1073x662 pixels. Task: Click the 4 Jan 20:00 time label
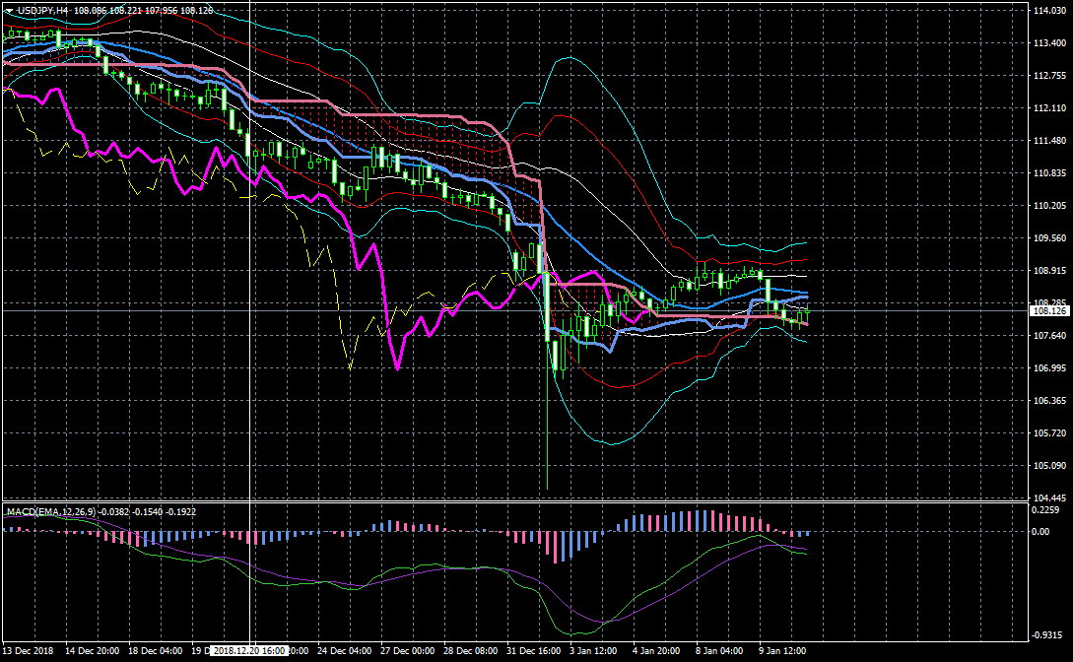(x=658, y=651)
